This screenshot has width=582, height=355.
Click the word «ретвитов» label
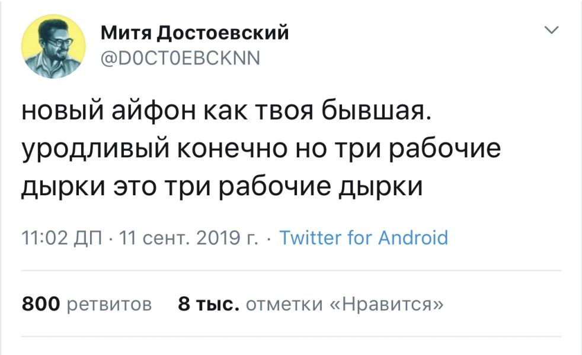(109, 304)
